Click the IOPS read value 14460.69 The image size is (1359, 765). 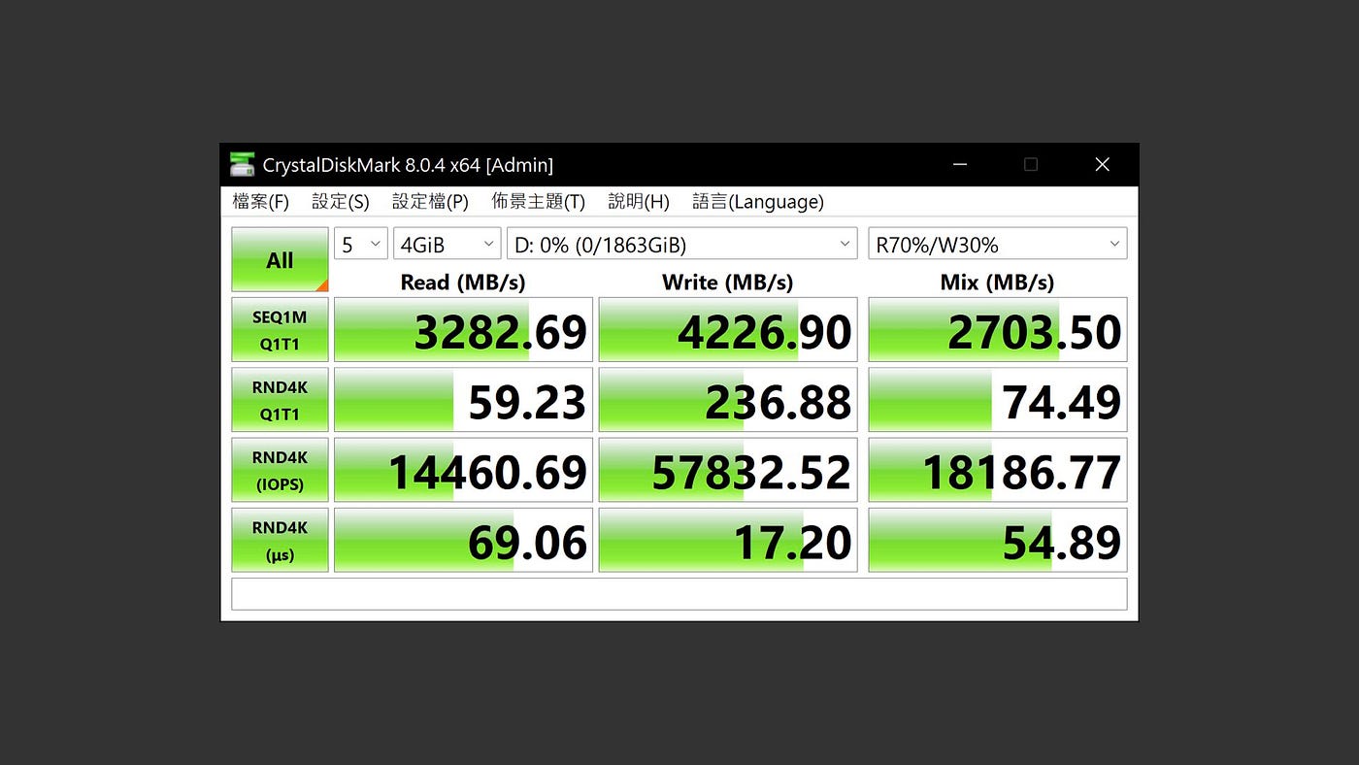[464, 470]
